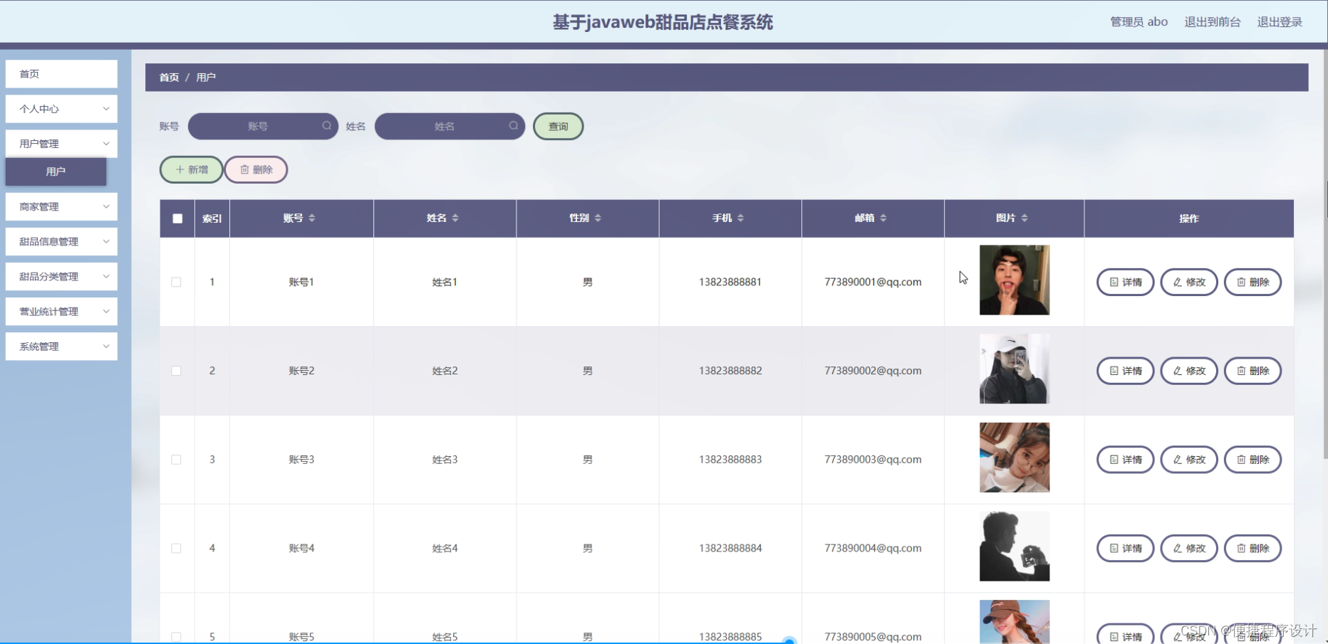Click 退出登录 link in header
1328x644 pixels.
pos(1280,22)
